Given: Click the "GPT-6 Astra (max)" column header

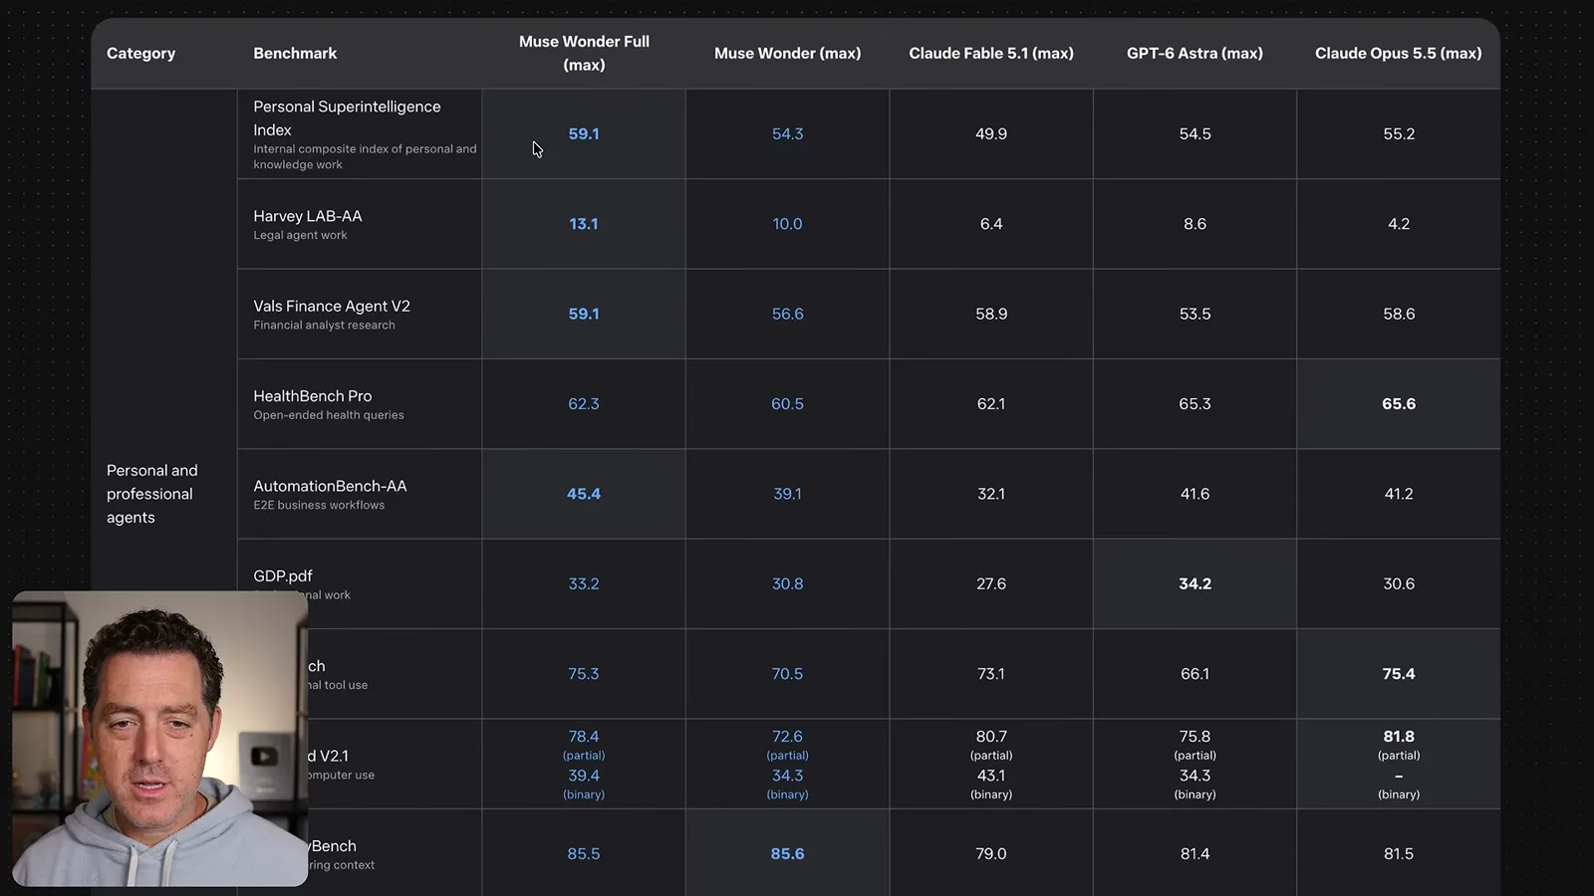Looking at the screenshot, I should point(1195,54).
